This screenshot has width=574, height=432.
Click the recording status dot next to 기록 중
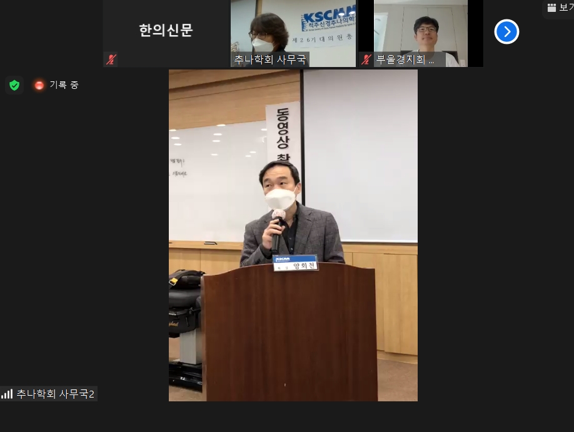(x=39, y=85)
